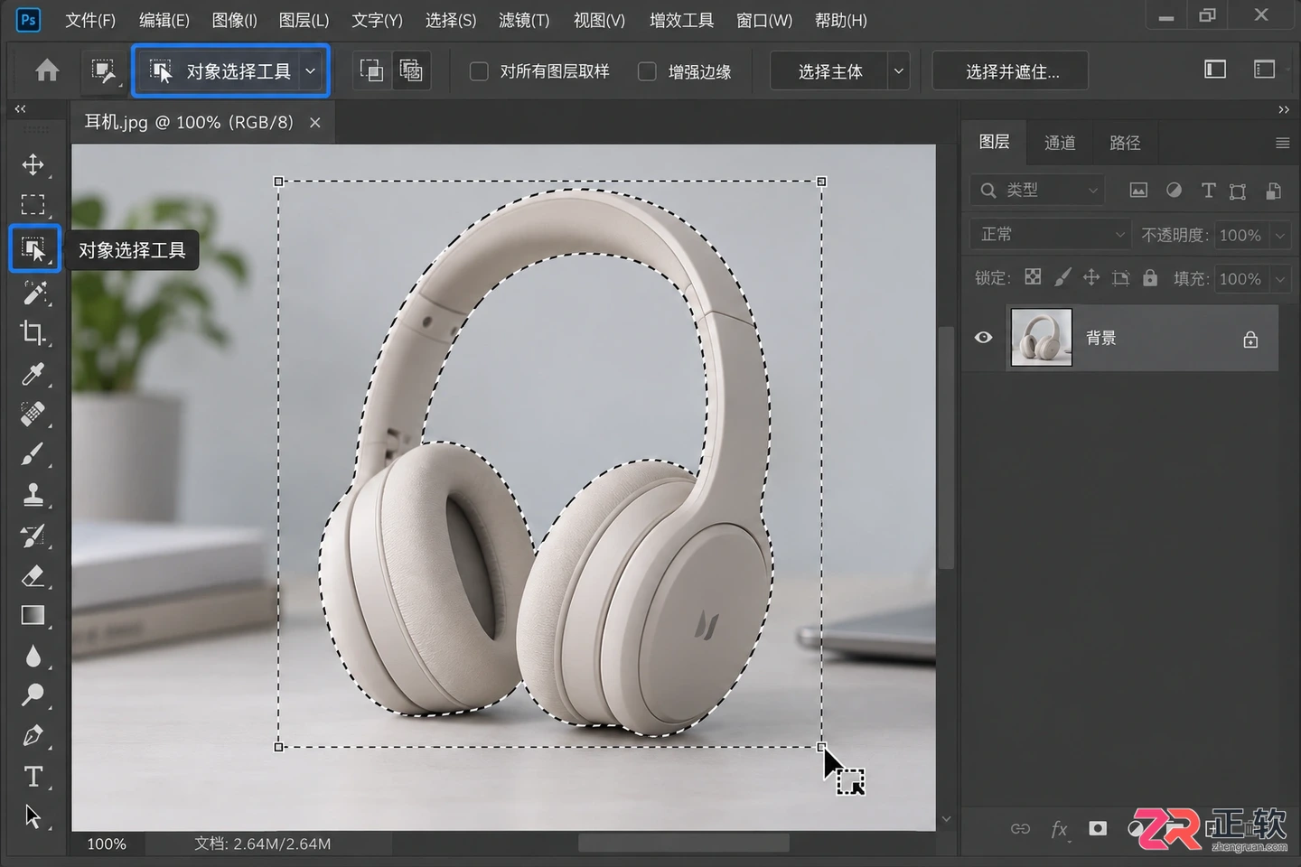Screen dimensions: 1301x867
Task: Click the add layer mask icon
Action: [x=1098, y=828]
